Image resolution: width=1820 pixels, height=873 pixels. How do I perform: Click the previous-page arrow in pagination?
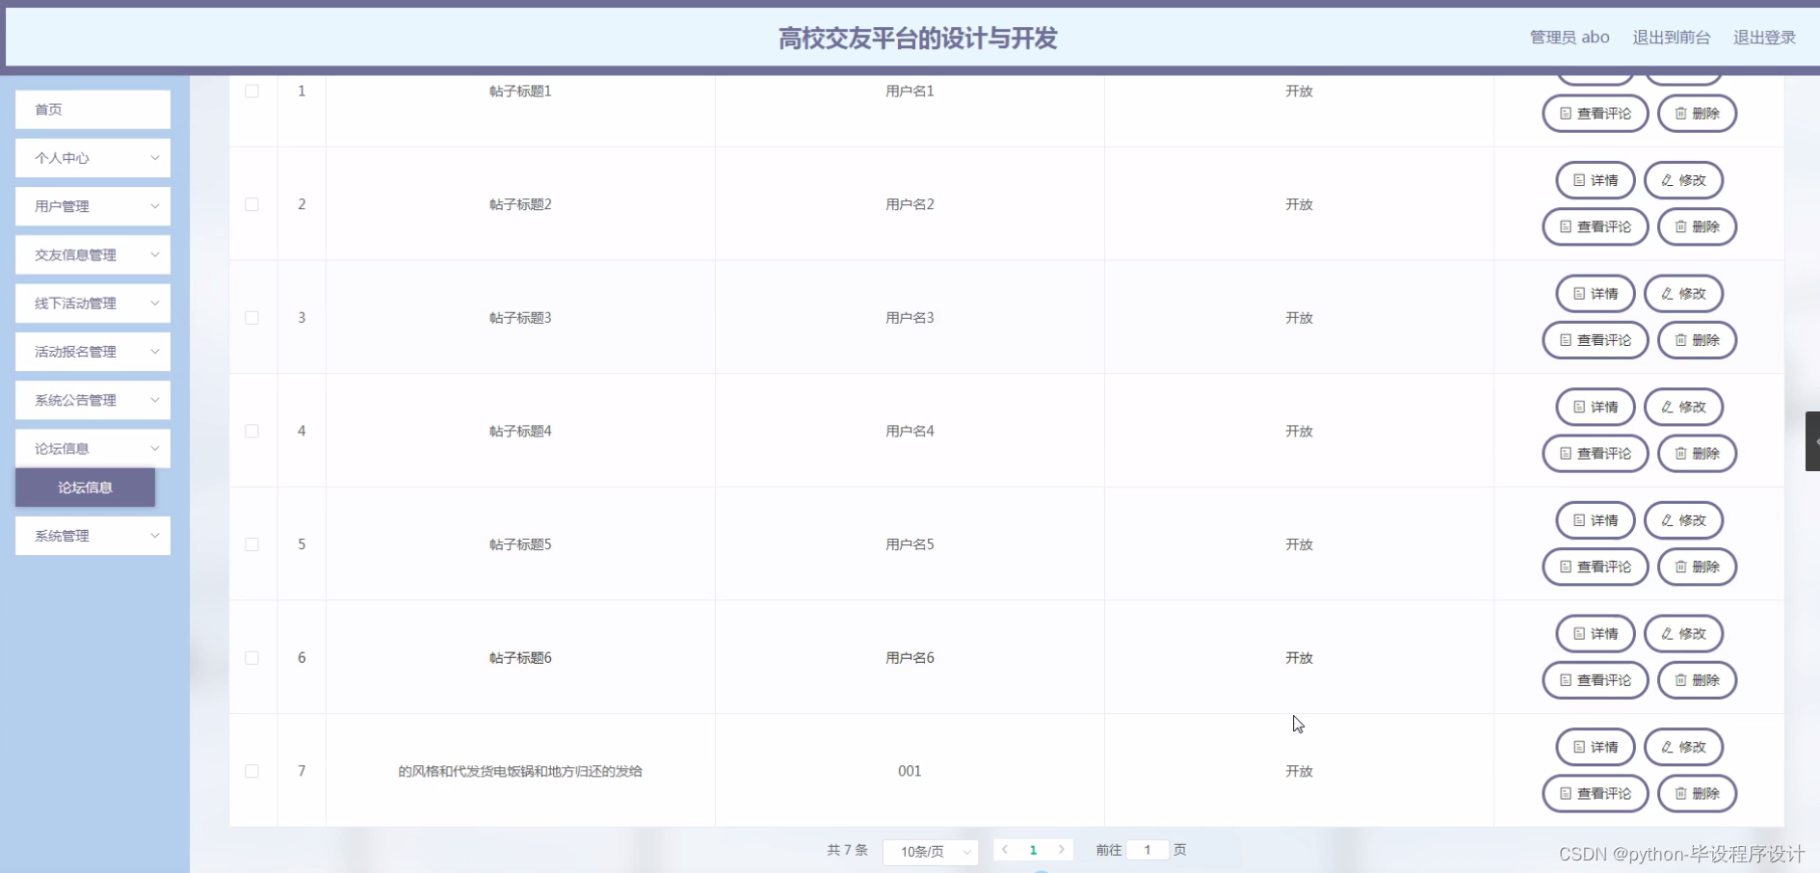pyautogui.click(x=1007, y=850)
